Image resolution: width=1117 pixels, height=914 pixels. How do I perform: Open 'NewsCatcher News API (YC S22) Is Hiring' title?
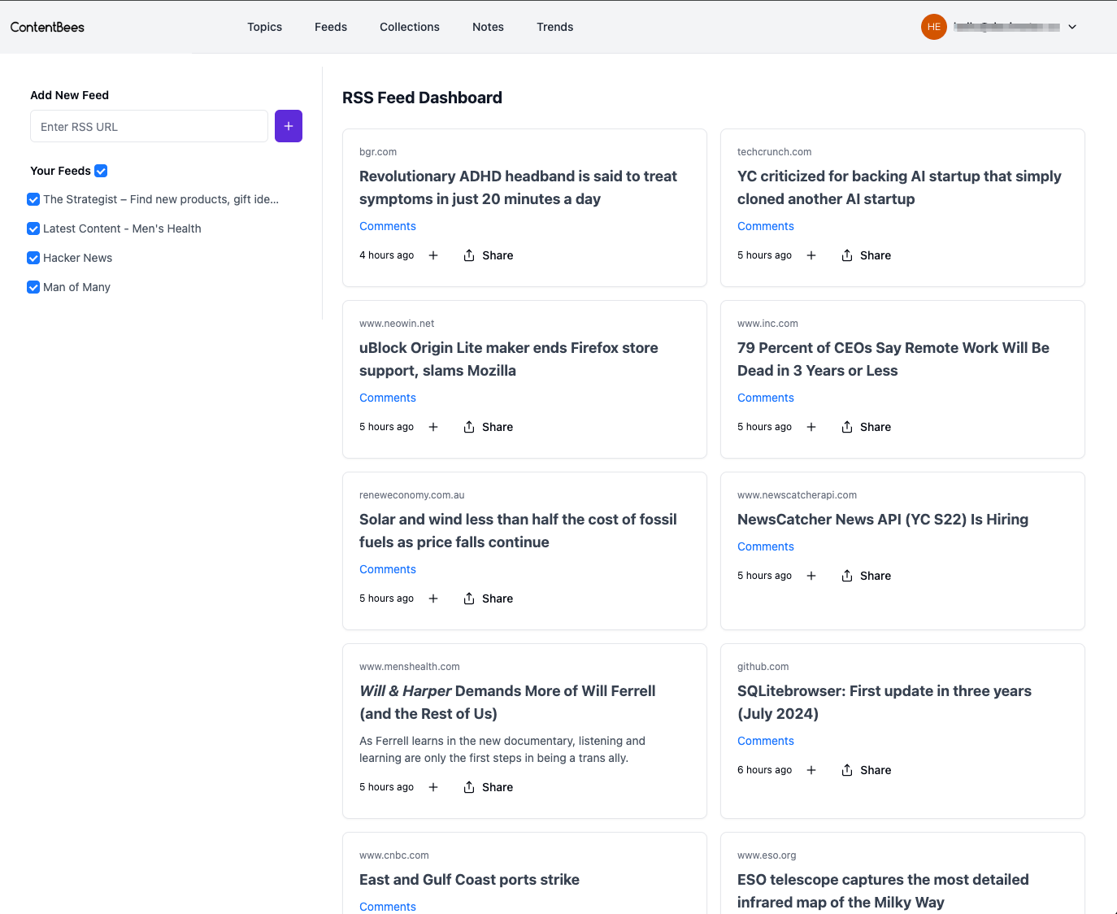click(x=883, y=520)
